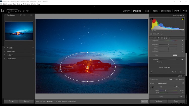Select the Radial Filter tool
The image size is (189, 106).
[x=166, y=38]
